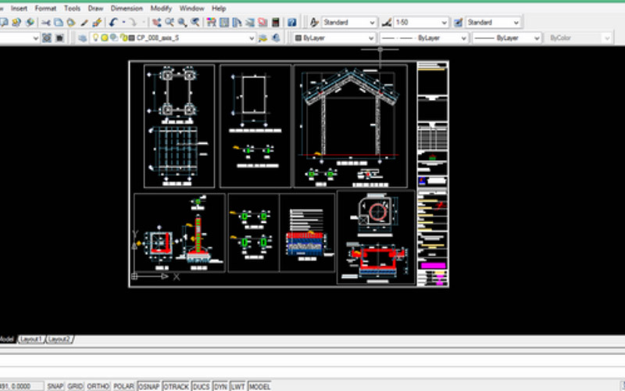Toggle SNAP mode in status bar
The height and width of the screenshot is (391, 625).
(55, 386)
